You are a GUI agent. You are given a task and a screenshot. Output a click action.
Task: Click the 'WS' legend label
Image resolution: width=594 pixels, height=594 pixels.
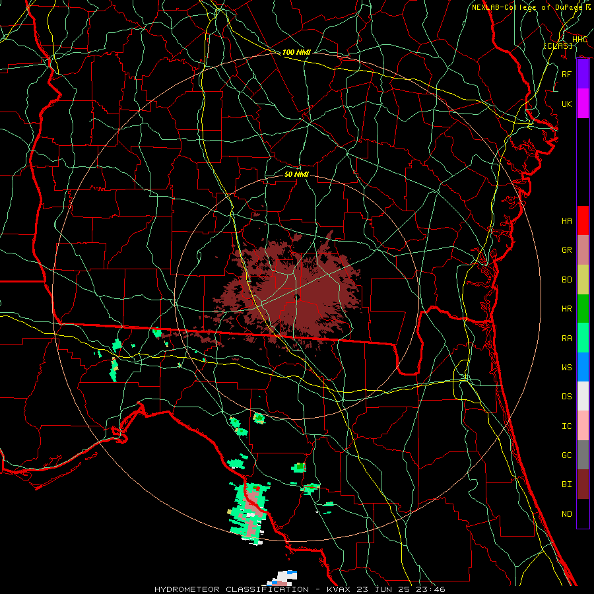pyautogui.click(x=566, y=368)
